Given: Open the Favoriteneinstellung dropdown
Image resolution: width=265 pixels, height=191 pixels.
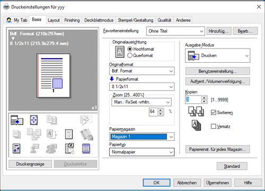Looking at the screenshot, I should (x=175, y=31).
